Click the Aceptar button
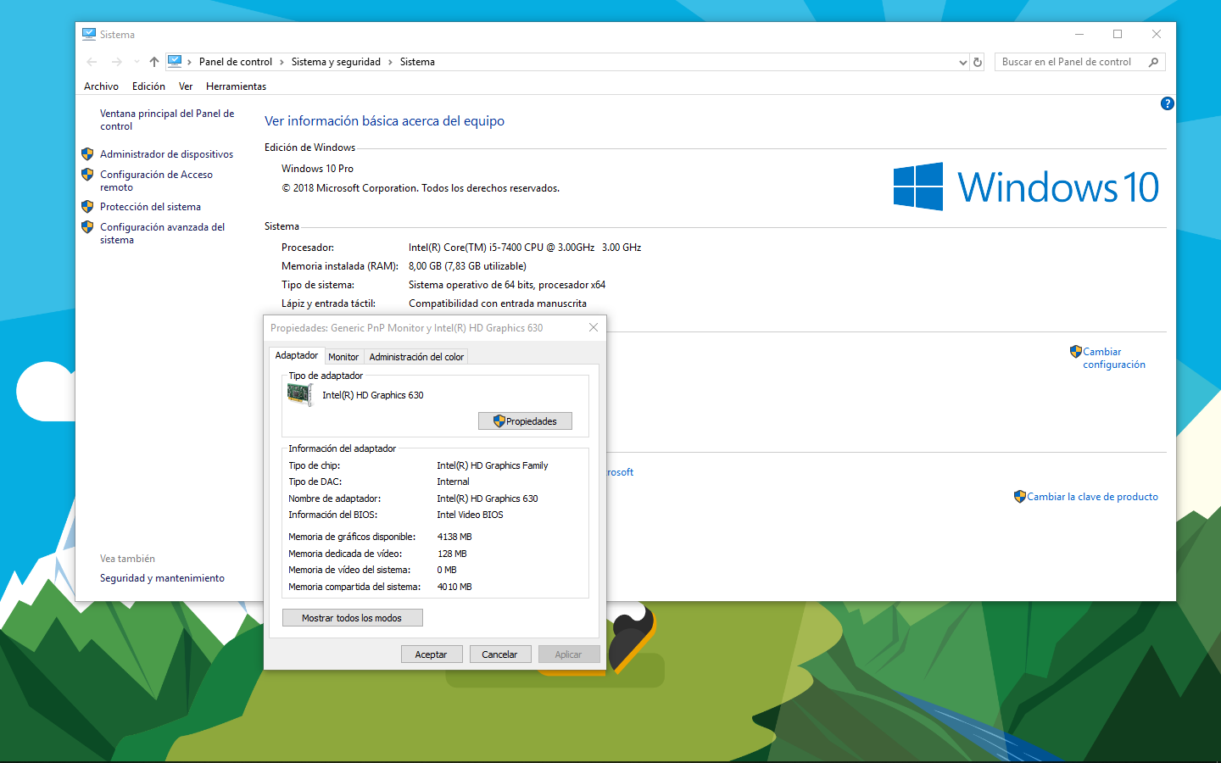 431,654
